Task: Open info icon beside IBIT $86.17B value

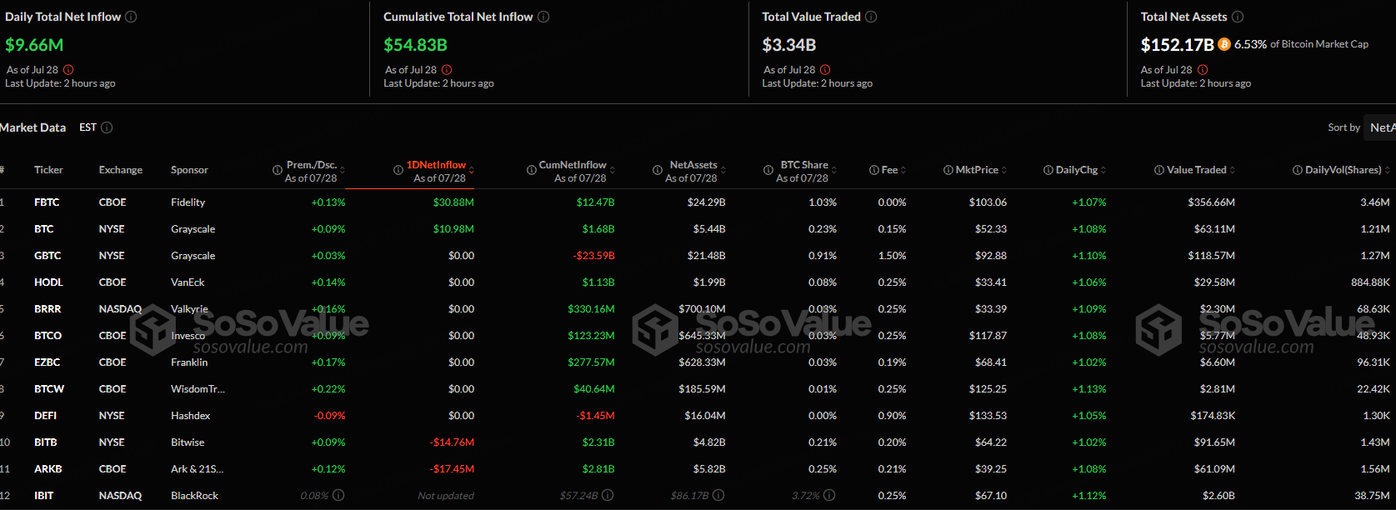Action: pyautogui.click(x=718, y=495)
